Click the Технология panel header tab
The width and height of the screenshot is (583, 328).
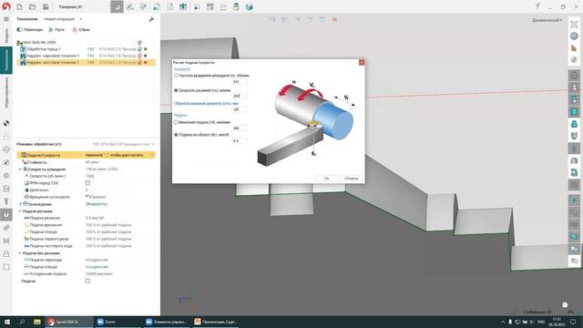click(27, 19)
